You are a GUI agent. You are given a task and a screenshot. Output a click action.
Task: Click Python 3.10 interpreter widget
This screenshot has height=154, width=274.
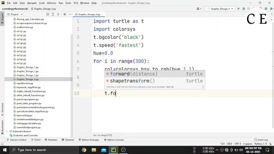coord(261,144)
